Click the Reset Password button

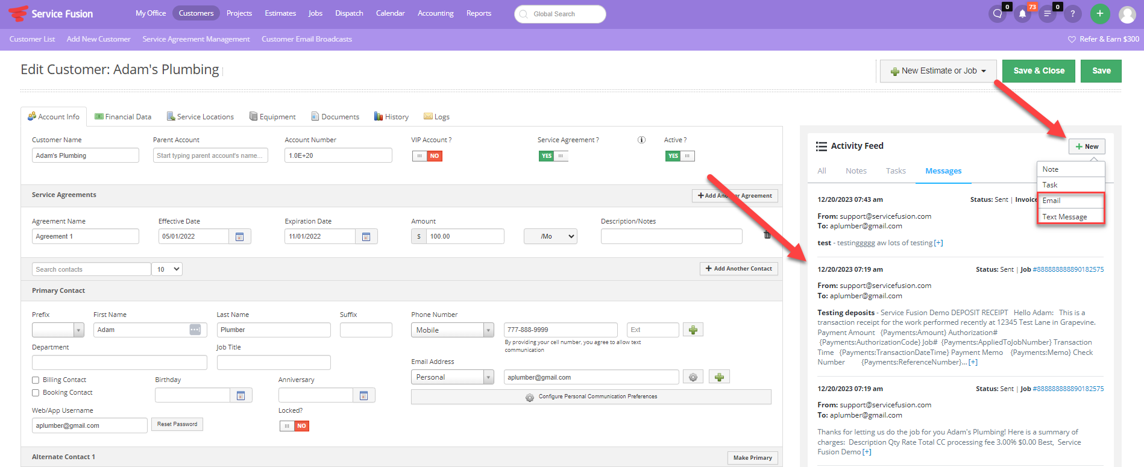[x=177, y=424]
